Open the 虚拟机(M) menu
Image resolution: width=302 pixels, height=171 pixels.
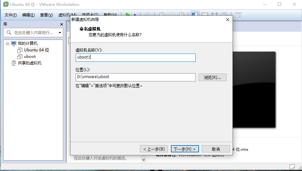pyautogui.click(x=67, y=15)
